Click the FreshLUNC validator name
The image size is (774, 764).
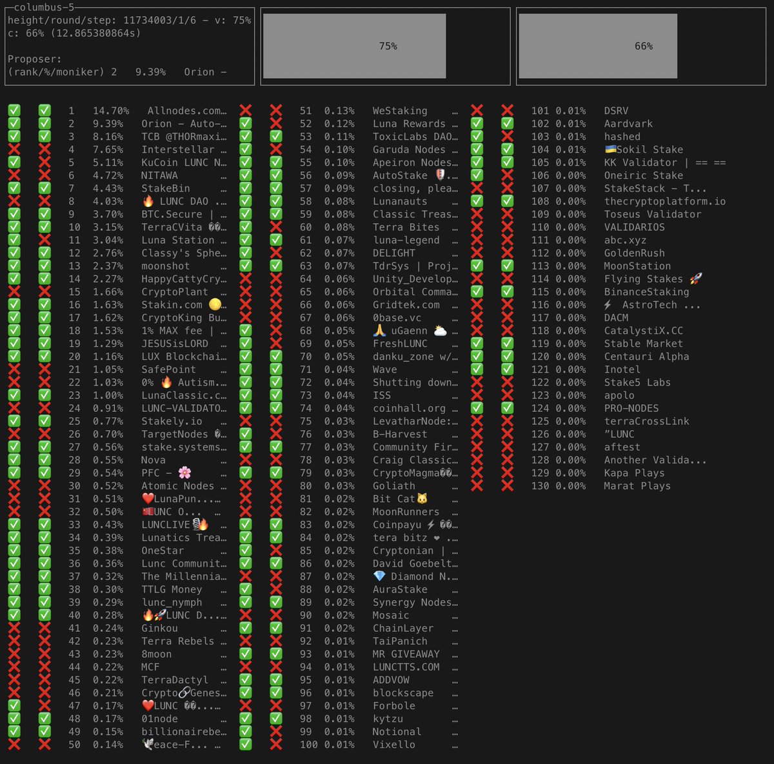point(400,343)
